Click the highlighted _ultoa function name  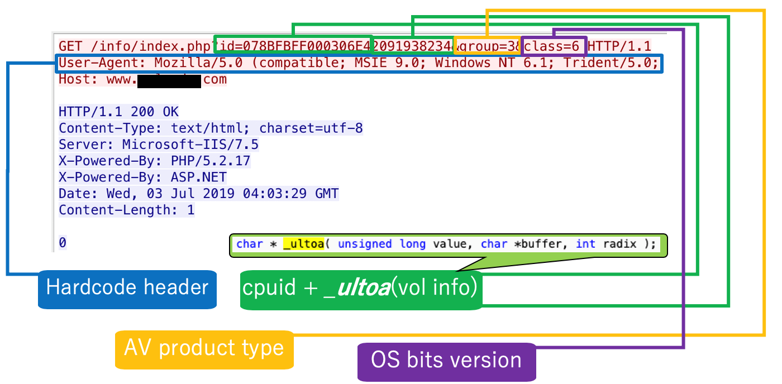point(303,244)
